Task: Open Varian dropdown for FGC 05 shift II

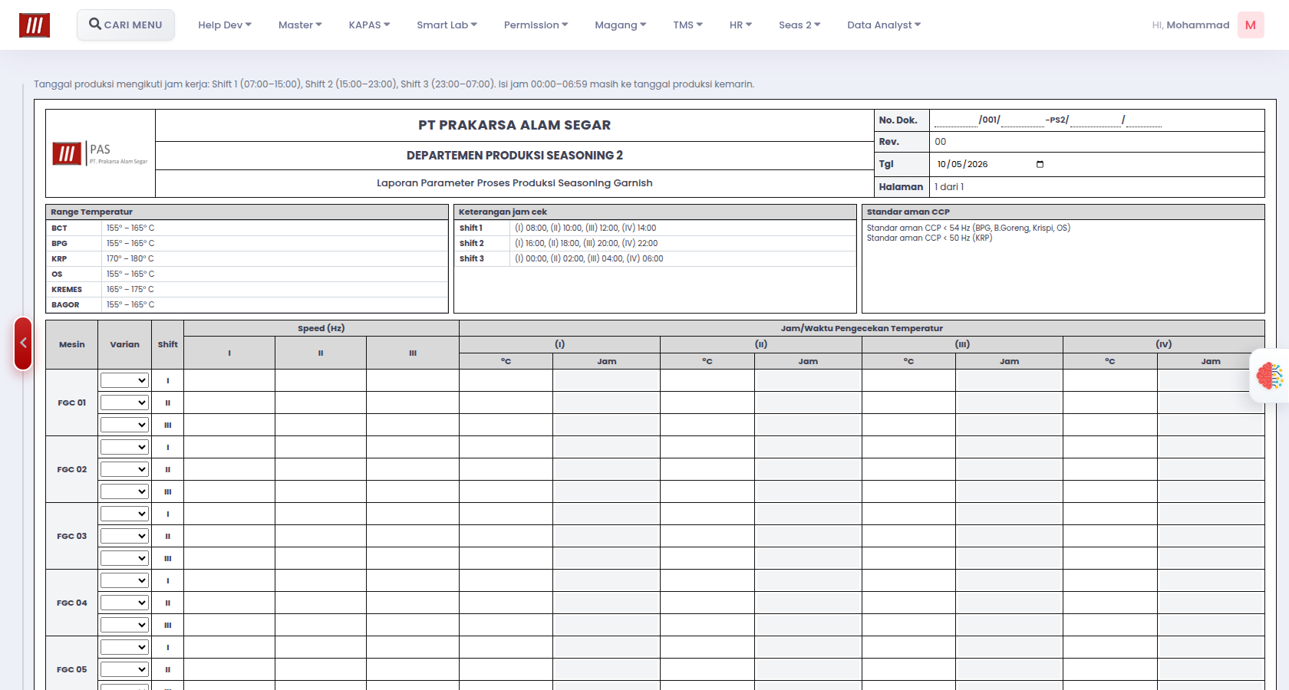Action: tap(124, 669)
